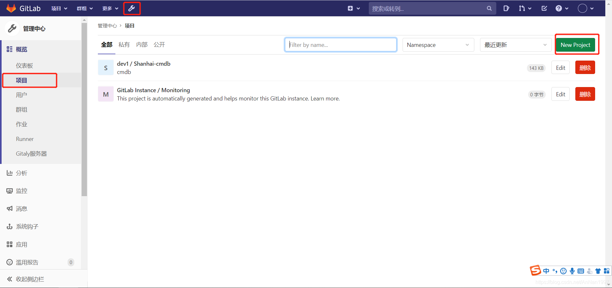The image size is (612, 288).
Task: Select 项目 in the sidebar
Action: pyautogui.click(x=22, y=80)
